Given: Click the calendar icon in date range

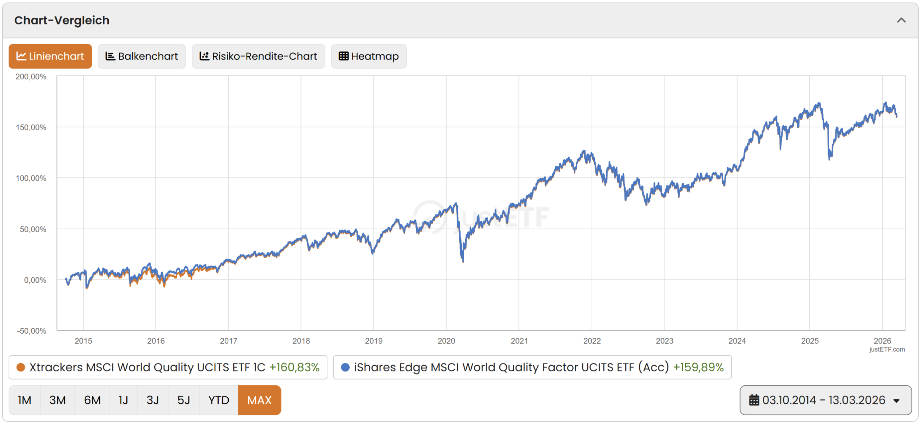Looking at the screenshot, I should (754, 400).
